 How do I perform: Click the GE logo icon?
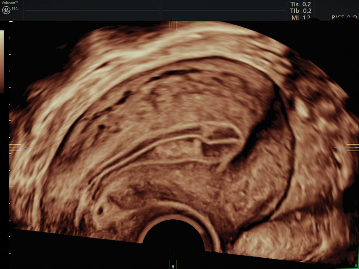[x=6, y=10]
